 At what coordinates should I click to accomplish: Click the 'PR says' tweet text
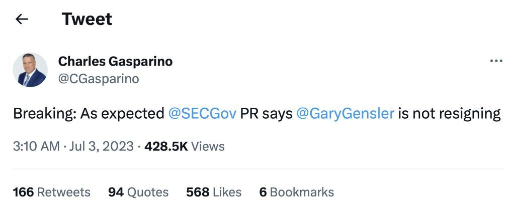point(266,114)
